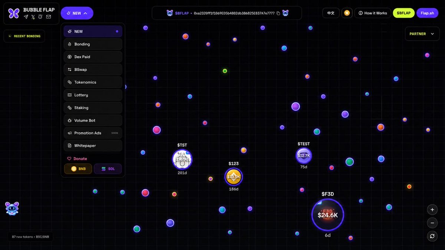This screenshot has width=445, height=250.
Task: Open the Flap.sh link button
Action: 427,13
